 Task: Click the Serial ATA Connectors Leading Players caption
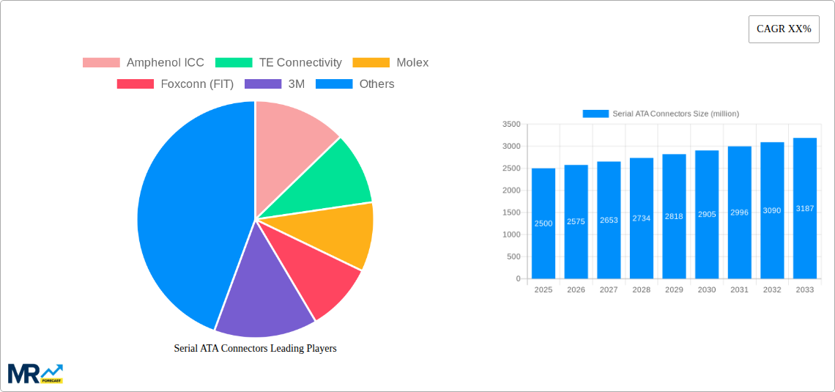pos(256,348)
